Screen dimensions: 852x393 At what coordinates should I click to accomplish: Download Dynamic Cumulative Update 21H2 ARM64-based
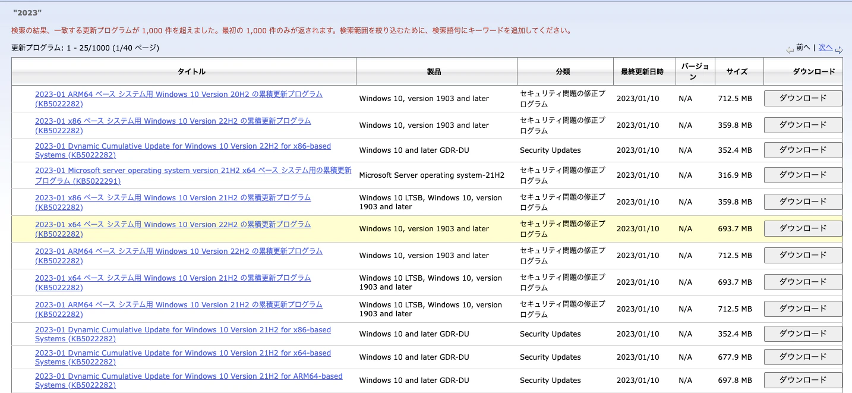pyautogui.click(x=803, y=381)
